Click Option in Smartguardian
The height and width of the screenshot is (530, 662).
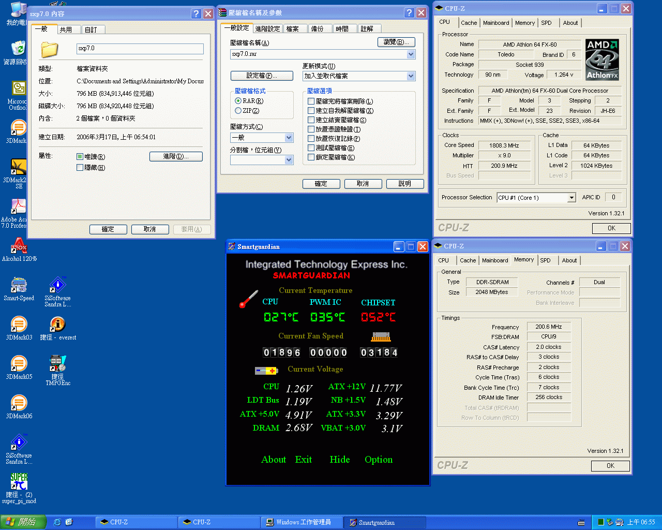[379, 460]
